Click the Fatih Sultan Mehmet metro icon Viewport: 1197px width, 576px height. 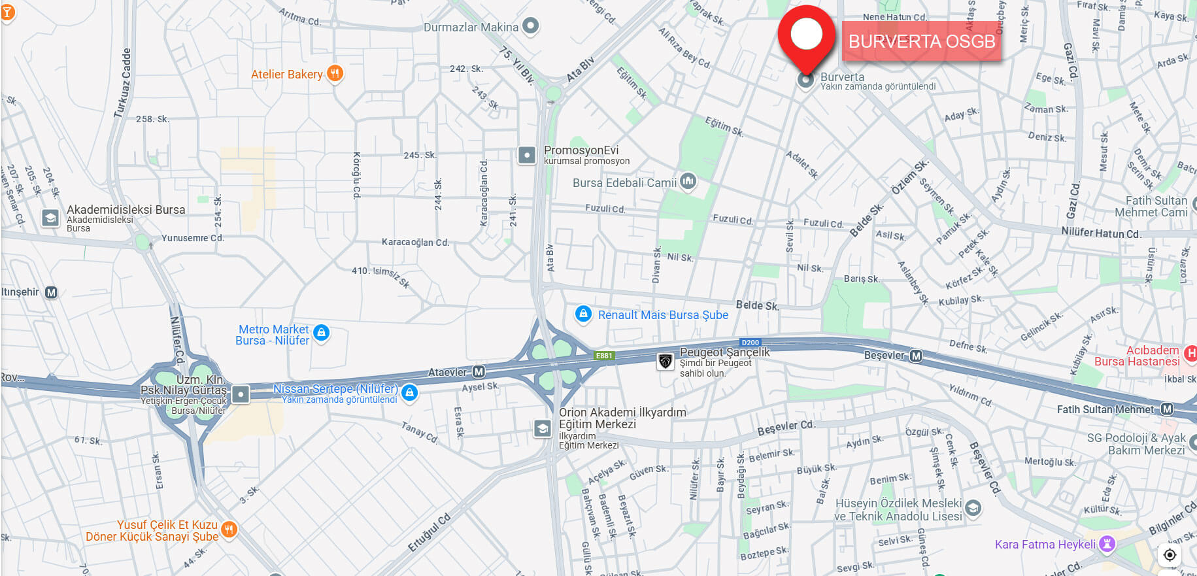point(1167,409)
